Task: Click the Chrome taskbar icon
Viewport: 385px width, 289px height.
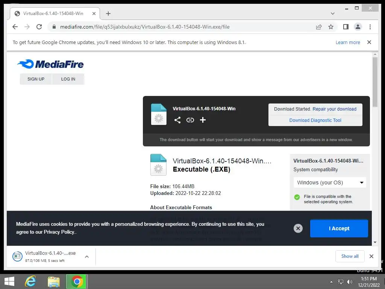Action: coord(77,281)
